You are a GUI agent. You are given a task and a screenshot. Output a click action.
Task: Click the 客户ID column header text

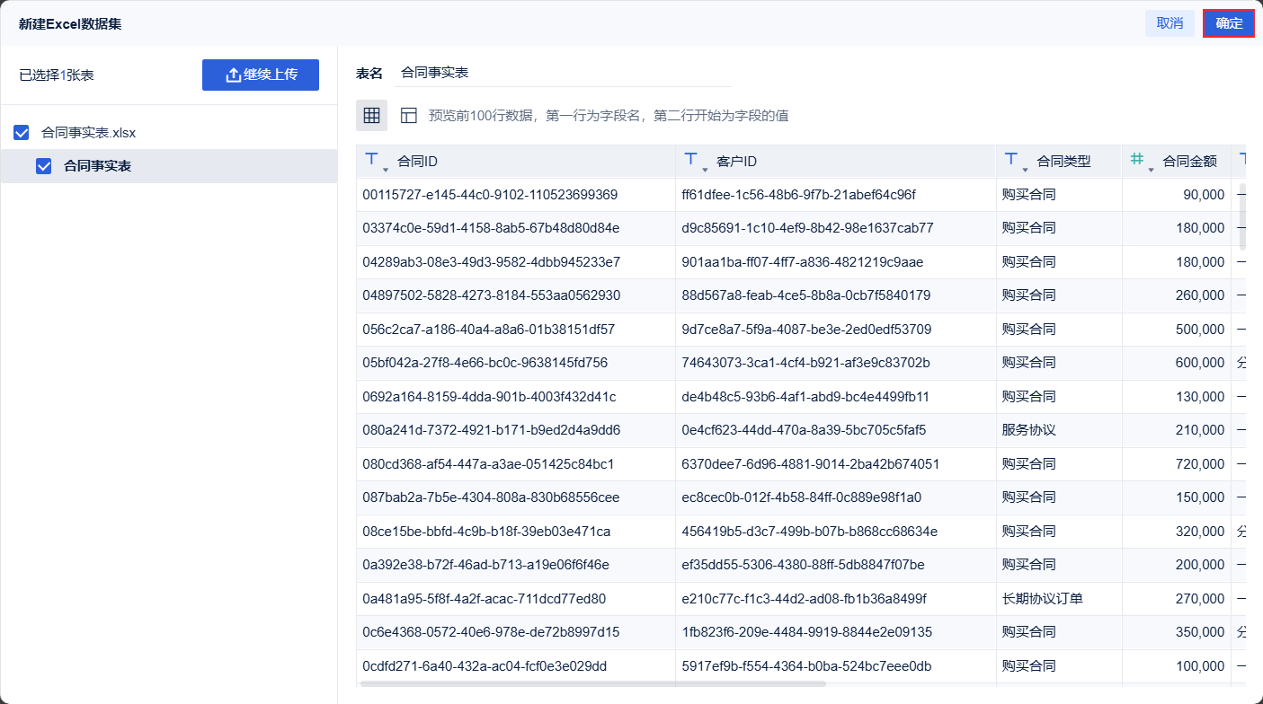pos(736,162)
